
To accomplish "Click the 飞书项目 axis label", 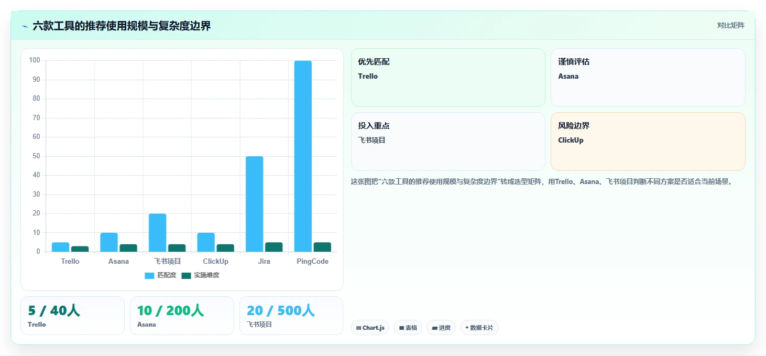I will [x=167, y=261].
